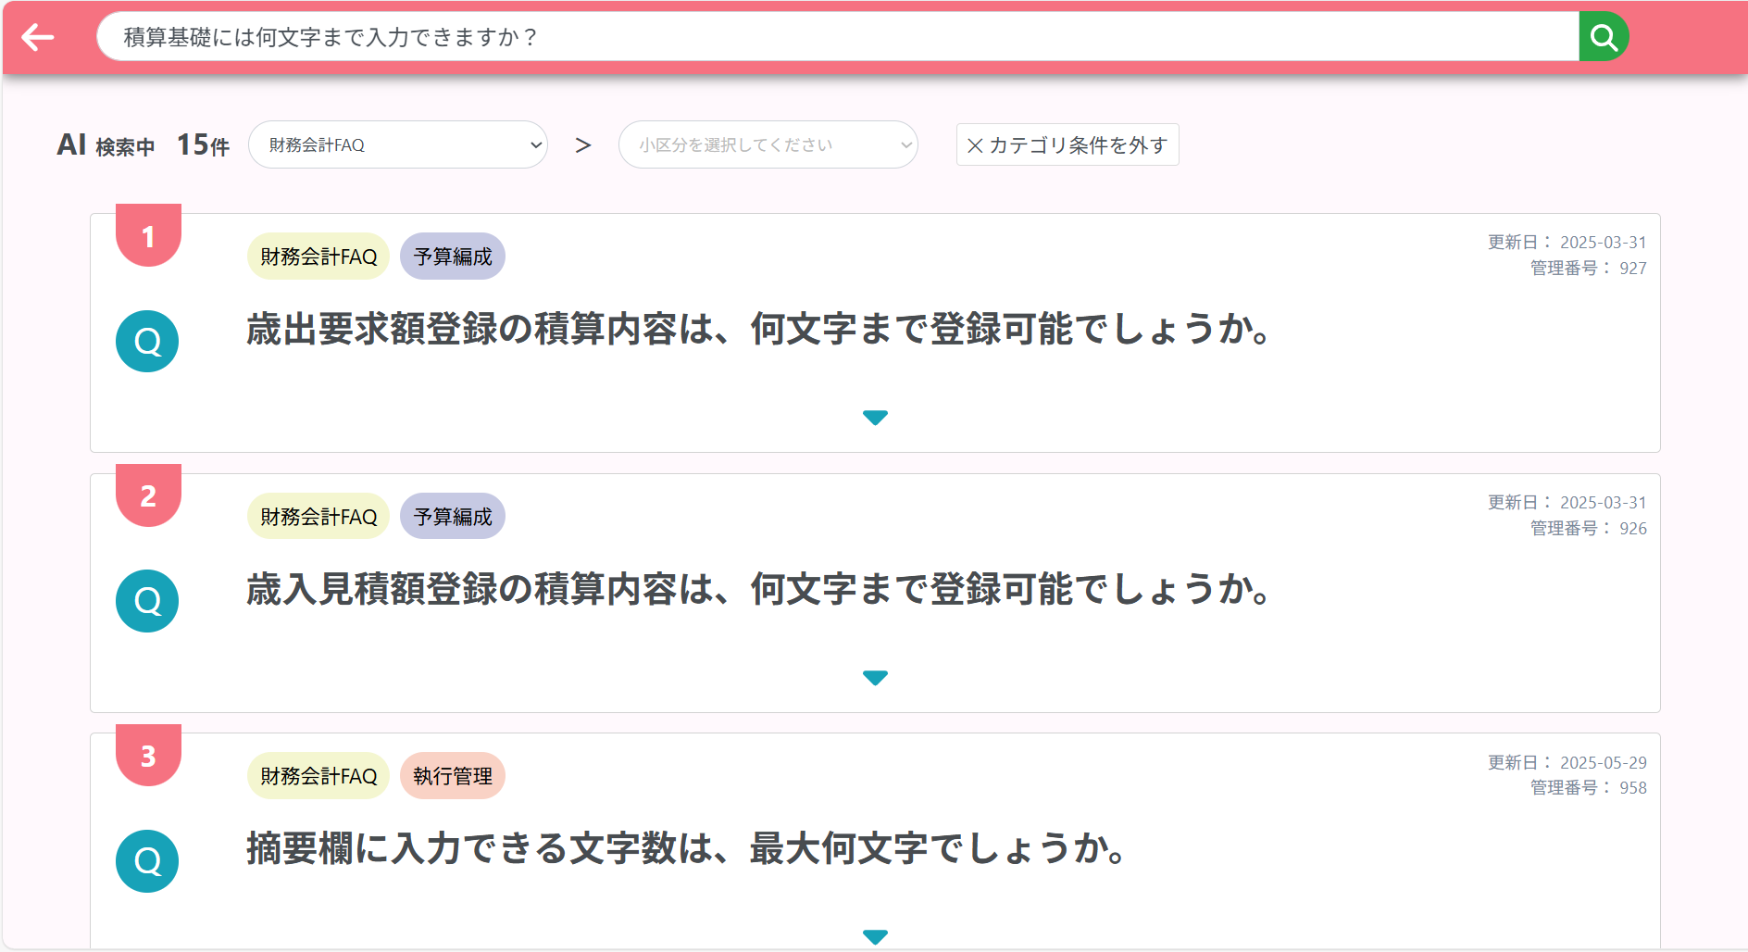This screenshot has width=1748, height=952.
Task: Expand answer for result 2 arrow
Action: tap(875, 678)
